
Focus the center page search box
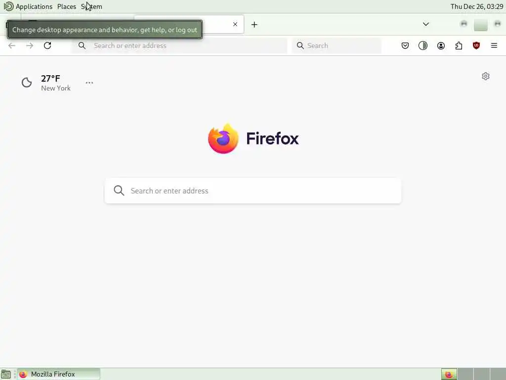[253, 190]
